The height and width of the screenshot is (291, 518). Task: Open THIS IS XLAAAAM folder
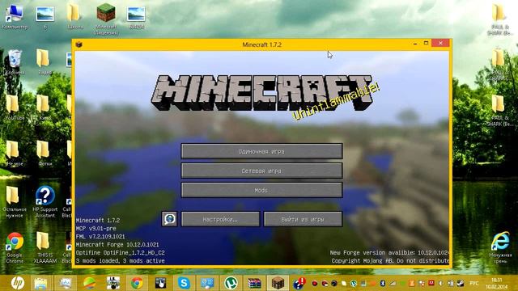45,247
